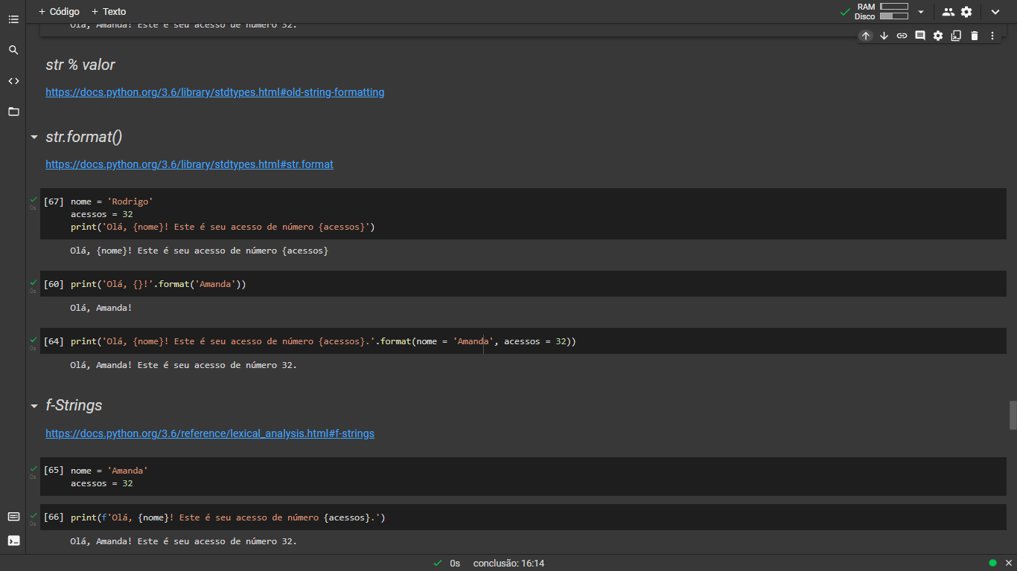
Task: Click nome = 'Rodrigo' line in cell 67
Action: pyautogui.click(x=112, y=201)
